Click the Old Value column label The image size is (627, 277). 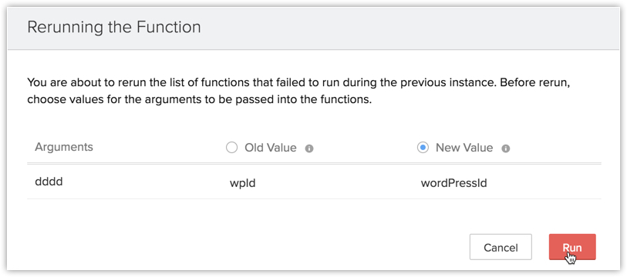[271, 148]
